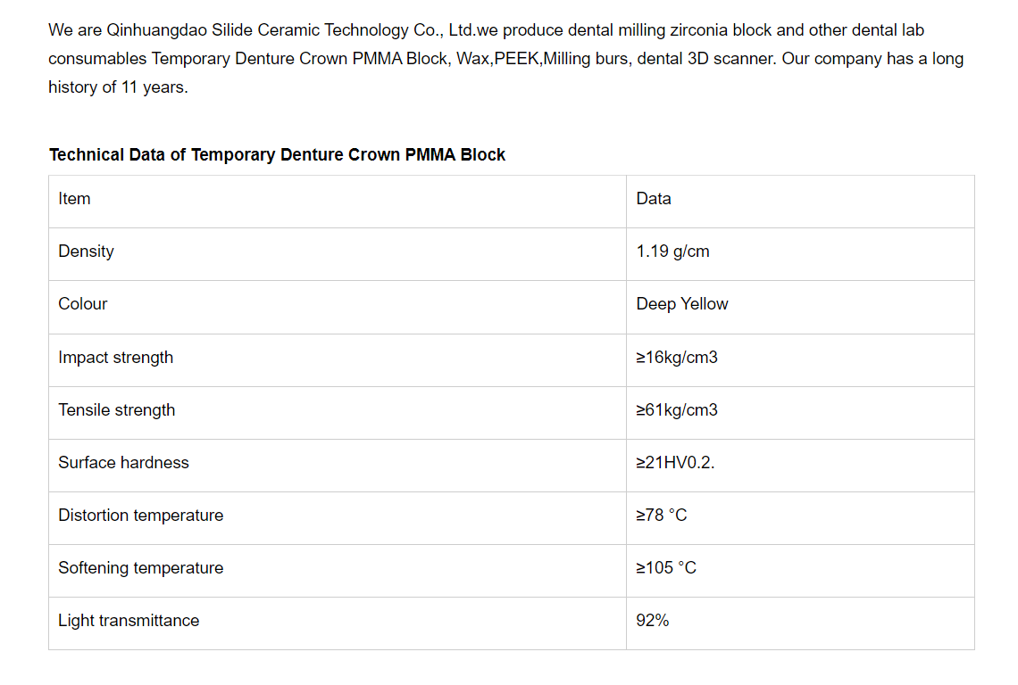Click the Technical Data table heading
Image resolution: width=1018 pixels, height=685 pixels.
277,155
